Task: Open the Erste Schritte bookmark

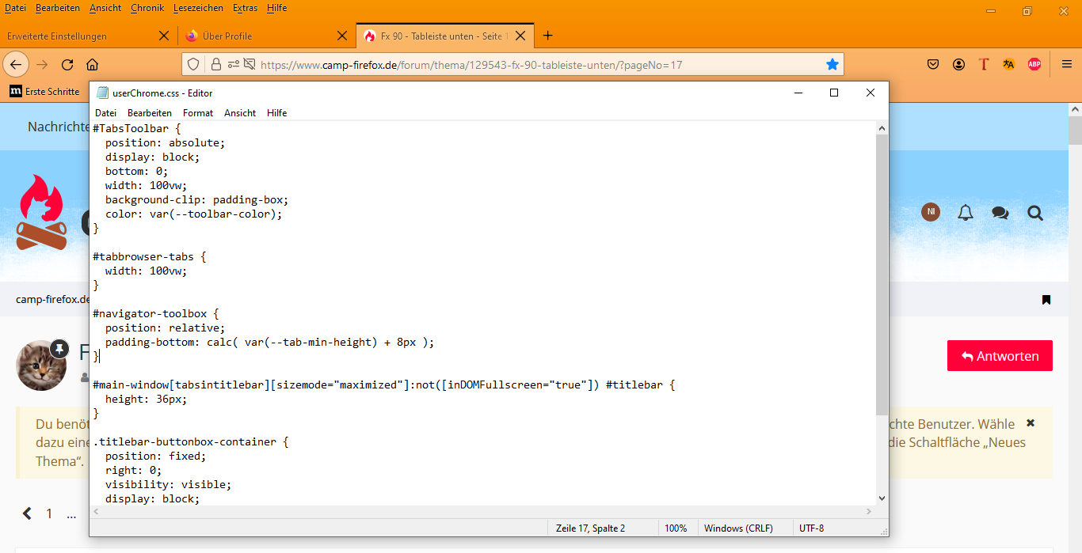Action: click(x=44, y=92)
